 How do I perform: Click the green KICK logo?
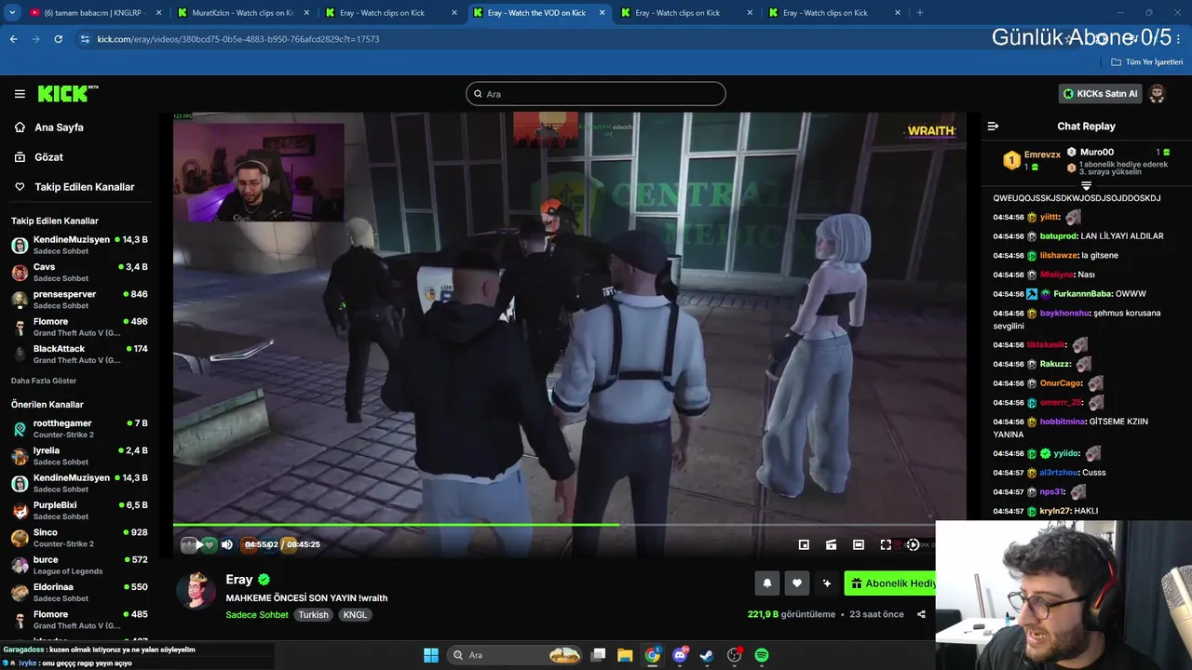(67, 94)
